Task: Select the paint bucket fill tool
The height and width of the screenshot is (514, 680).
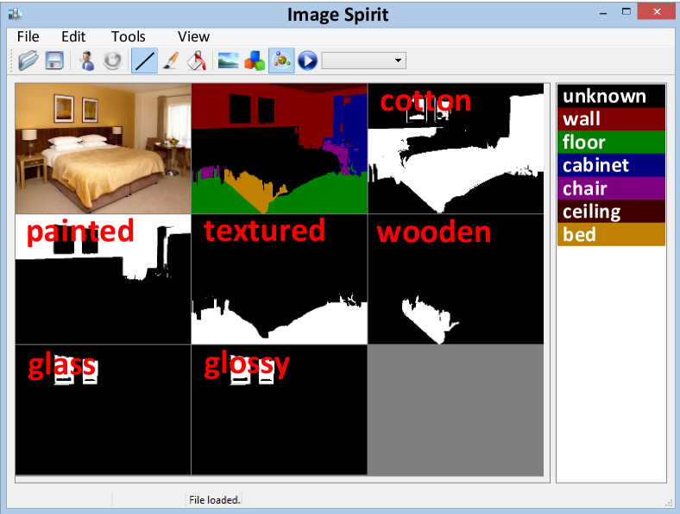Action: tap(197, 60)
